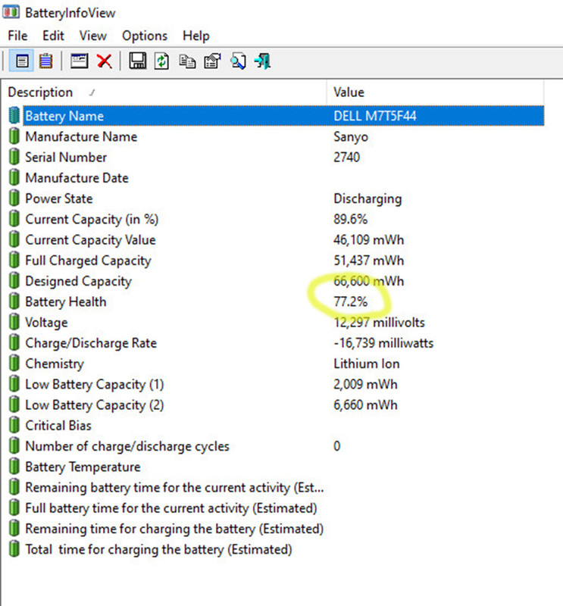Image resolution: width=563 pixels, height=606 pixels.
Task: Select the Current Capacity (in %) row
Action: pyautogui.click(x=276, y=219)
